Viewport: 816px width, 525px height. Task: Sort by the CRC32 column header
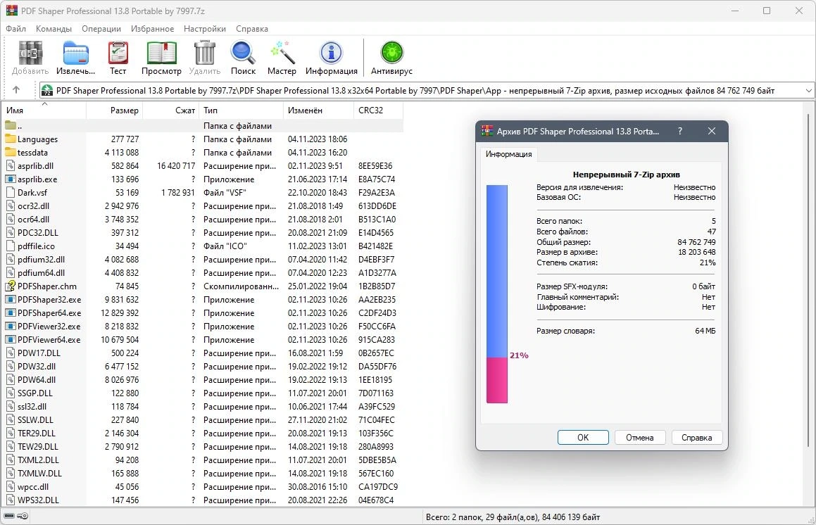[x=378, y=110]
